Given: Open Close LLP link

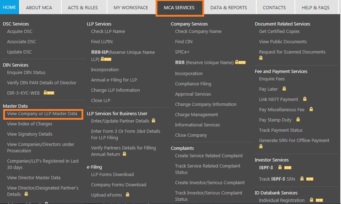Looking at the screenshot, I should coord(101,100).
